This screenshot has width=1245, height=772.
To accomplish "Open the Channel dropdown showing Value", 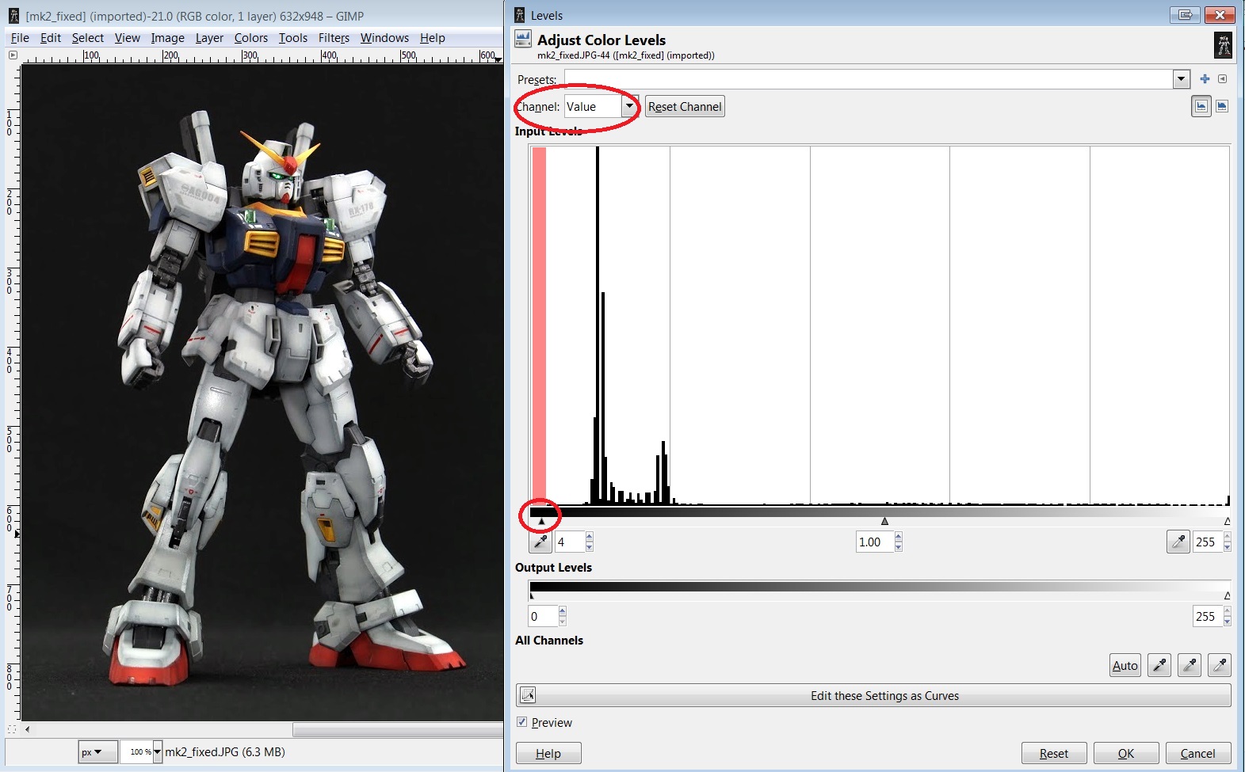I will coord(601,106).
